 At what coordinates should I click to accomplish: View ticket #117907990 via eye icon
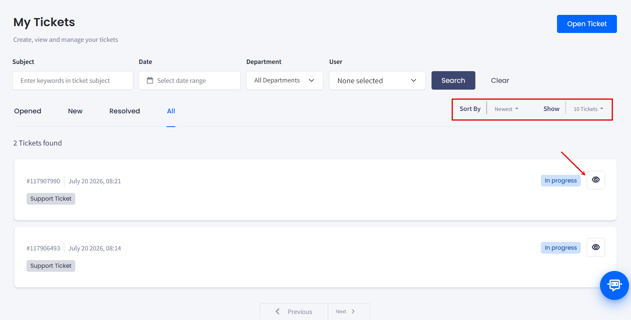pyautogui.click(x=596, y=180)
